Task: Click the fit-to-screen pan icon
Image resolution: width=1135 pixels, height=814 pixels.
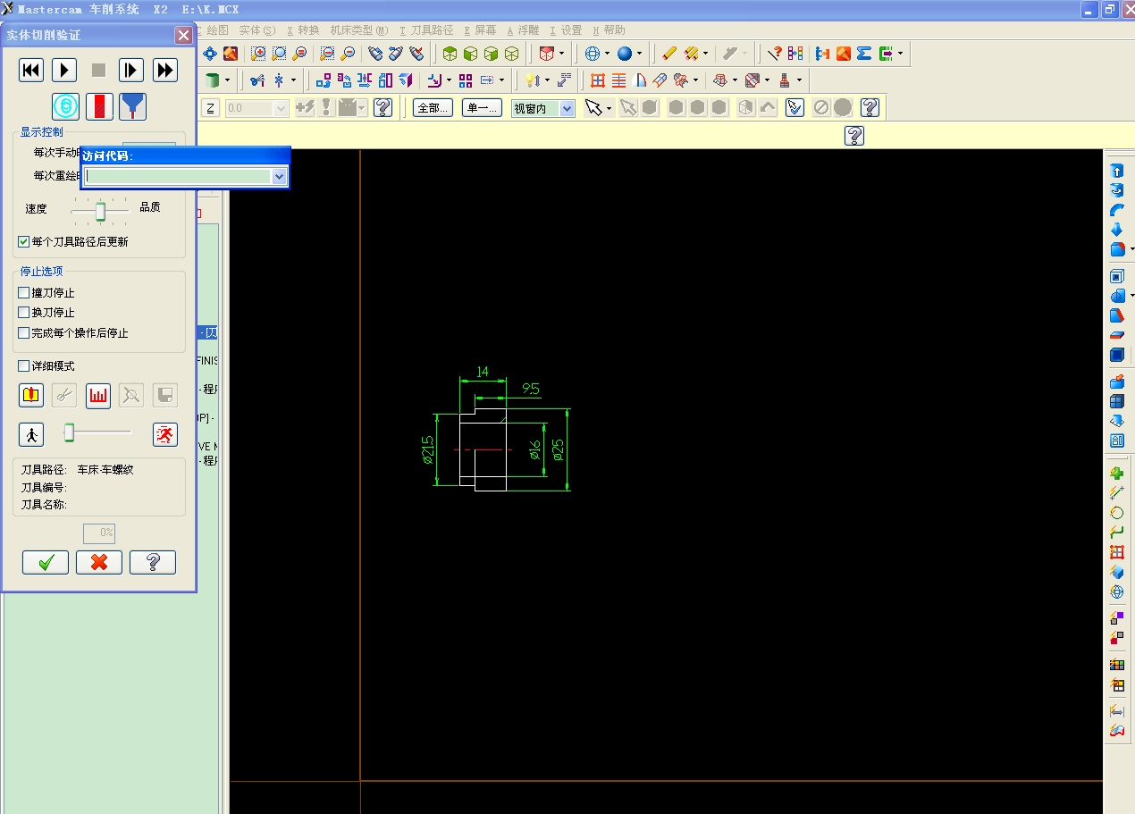Action: (x=210, y=54)
